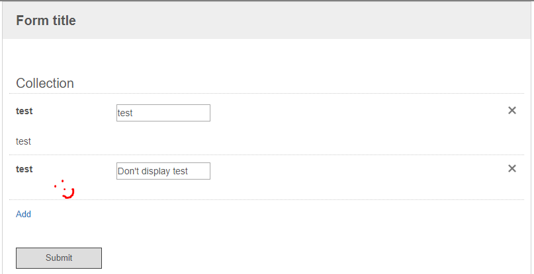
Task: Select the "Collection" section heading
Action: pyautogui.click(x=45, y=83)
